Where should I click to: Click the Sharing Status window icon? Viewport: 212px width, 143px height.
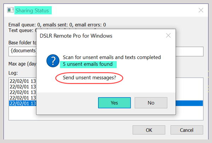10,10
